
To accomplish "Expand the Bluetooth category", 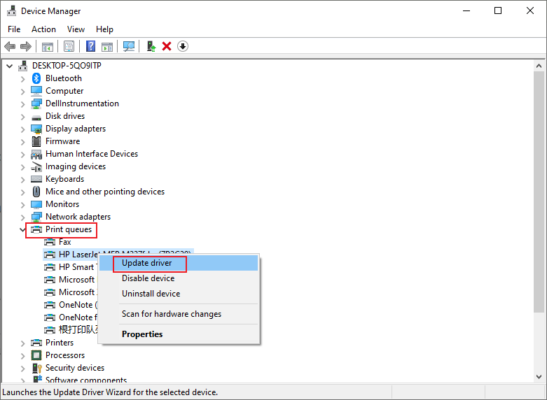I will 23,79.
